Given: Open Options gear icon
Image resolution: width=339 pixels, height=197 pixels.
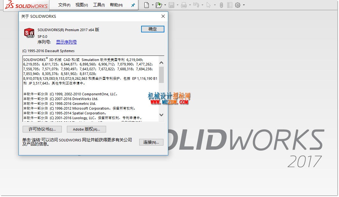Looking at the screenshot, I should (238, 5).
